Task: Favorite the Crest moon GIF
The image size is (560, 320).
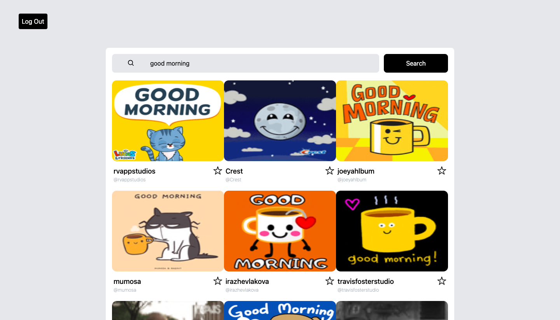Action: click(x=330, y=170)
